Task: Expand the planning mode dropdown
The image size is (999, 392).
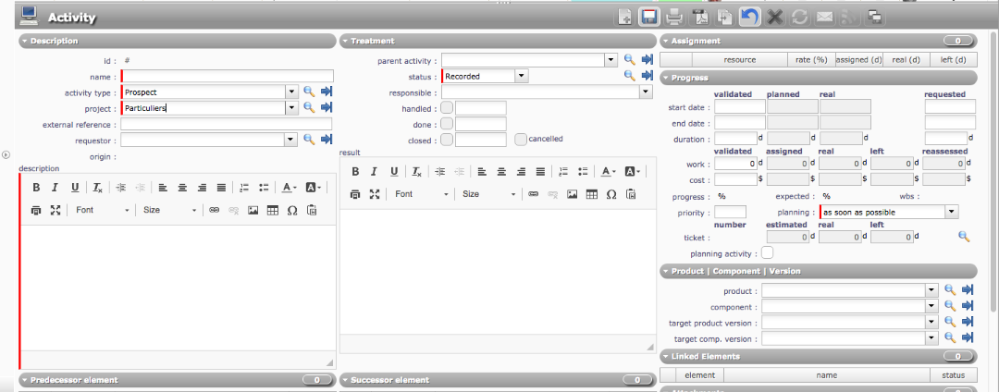Action: coord(951,212)
